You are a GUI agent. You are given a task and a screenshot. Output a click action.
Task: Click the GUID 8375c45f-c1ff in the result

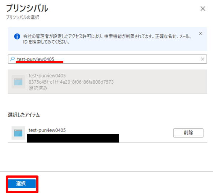pos(71,82)
